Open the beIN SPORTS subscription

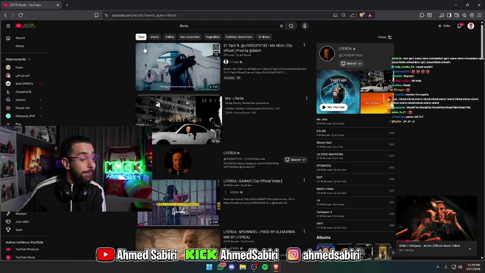(24, 83)
